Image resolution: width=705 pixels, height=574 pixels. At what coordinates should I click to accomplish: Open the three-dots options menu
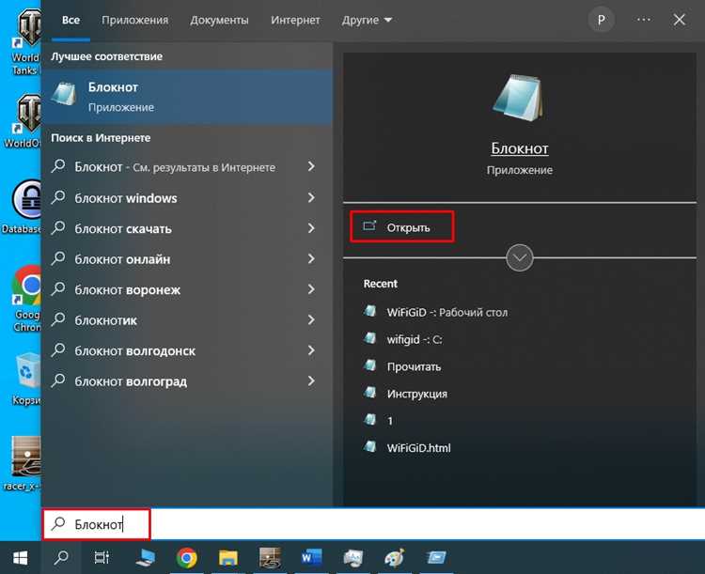643,20
